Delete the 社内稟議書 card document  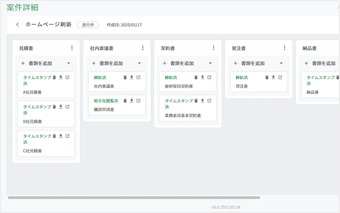pyautogui.click(x=125, y=77)
